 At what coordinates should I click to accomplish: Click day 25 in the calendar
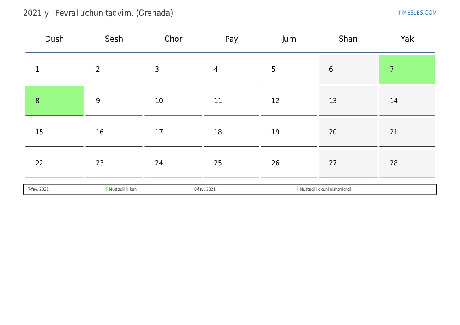231,163
